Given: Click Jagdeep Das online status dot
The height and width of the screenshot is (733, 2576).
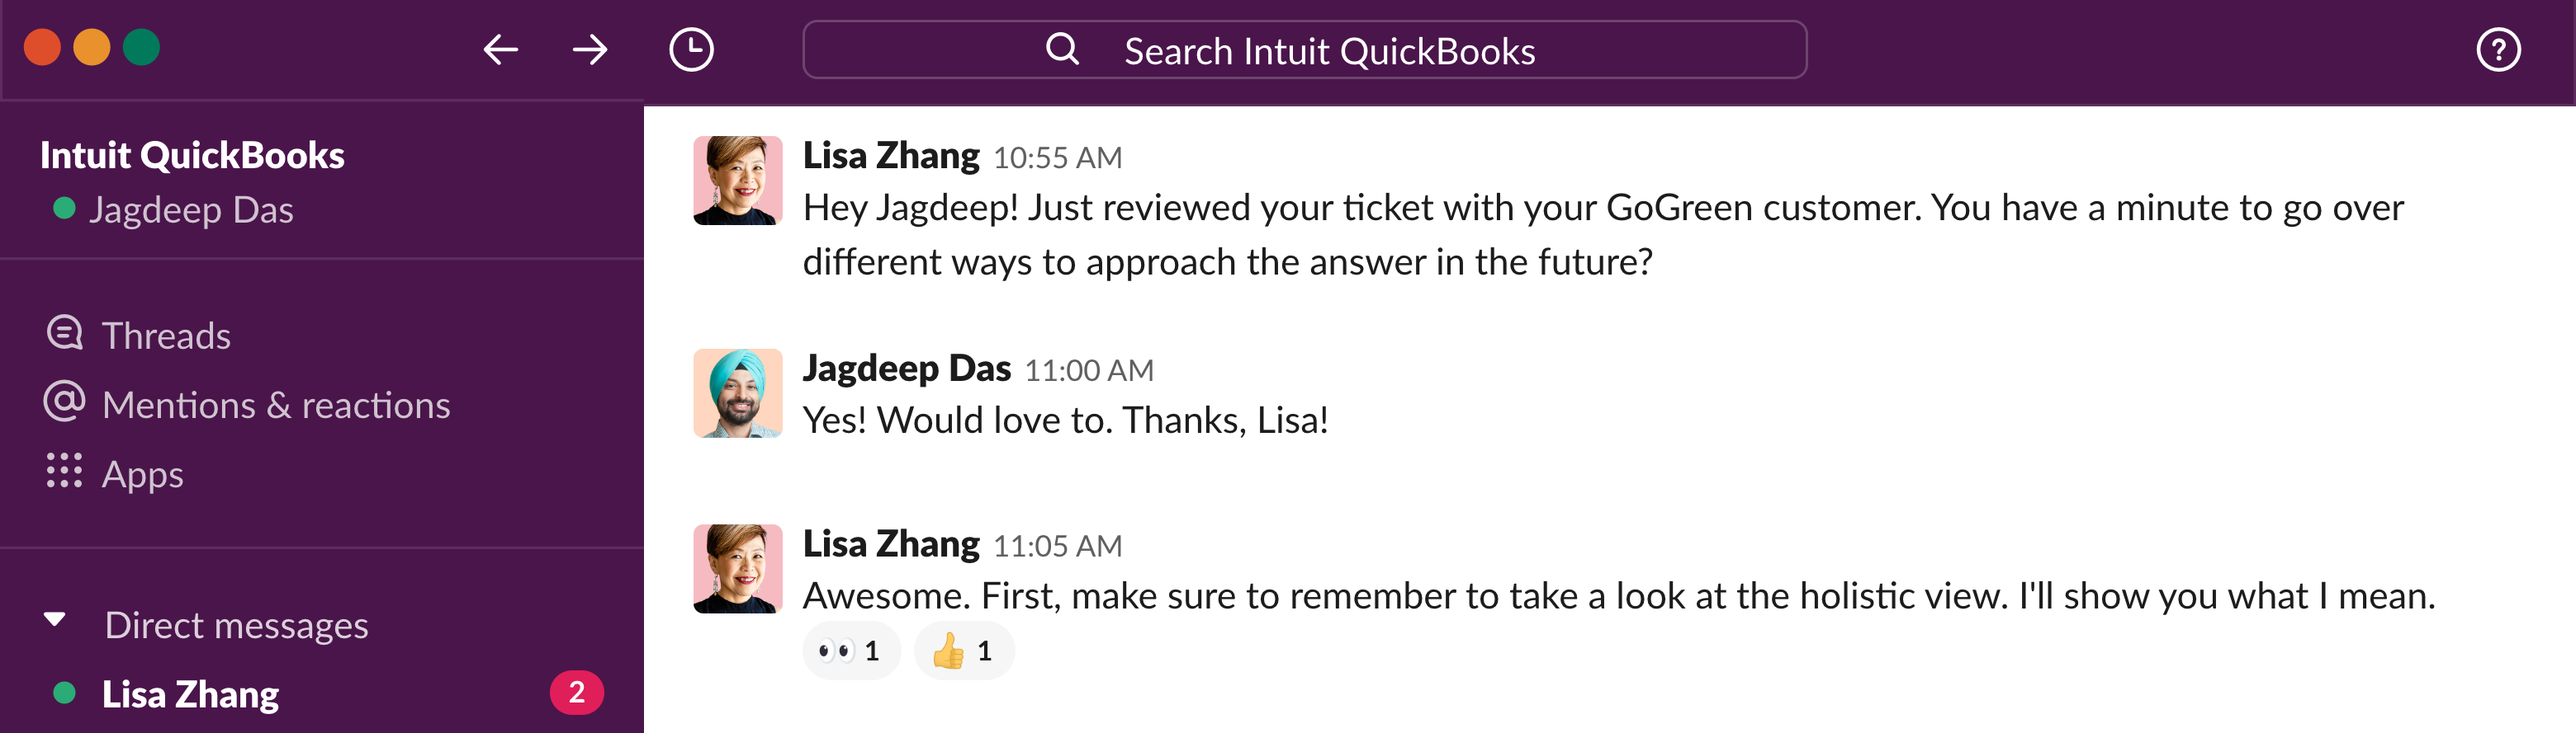Looking at the screenshot, I should 64,209.
